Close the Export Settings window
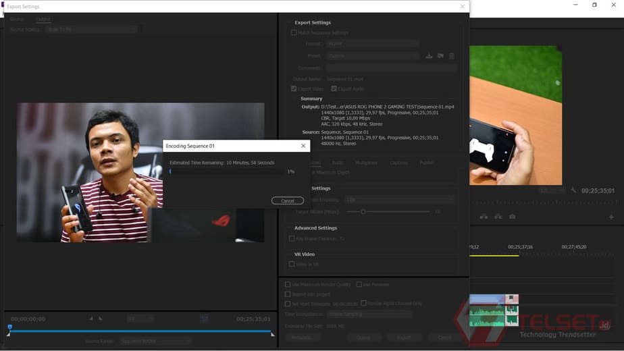The height and width of the screenshot is (351, 624). pos(463,6)
